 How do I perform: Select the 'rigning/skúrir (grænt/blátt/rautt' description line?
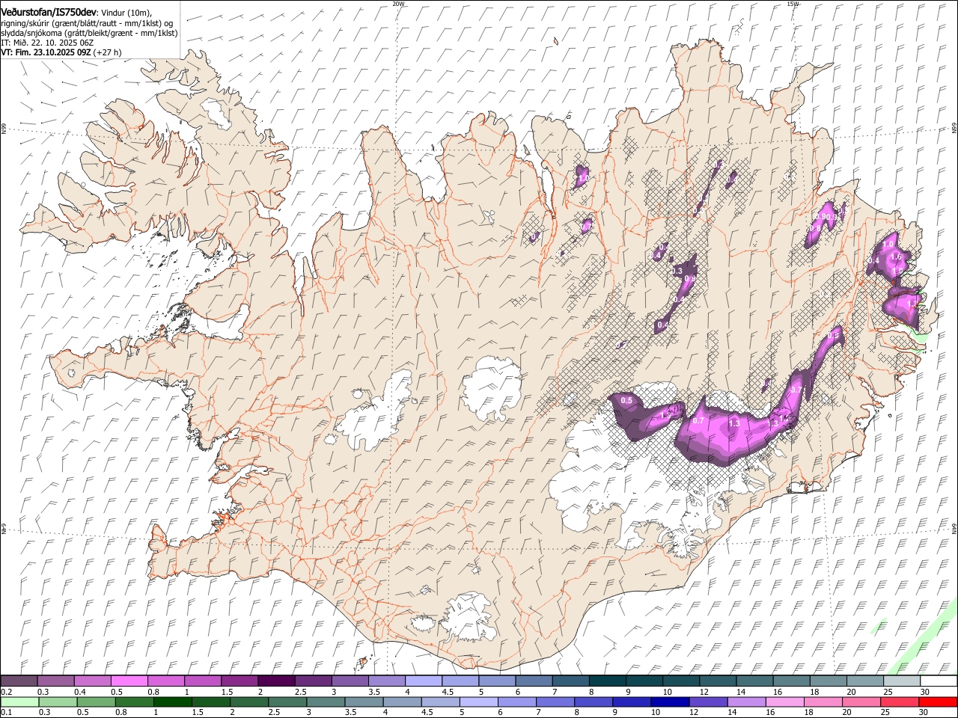pyautogui.click(x=88, y=22)
